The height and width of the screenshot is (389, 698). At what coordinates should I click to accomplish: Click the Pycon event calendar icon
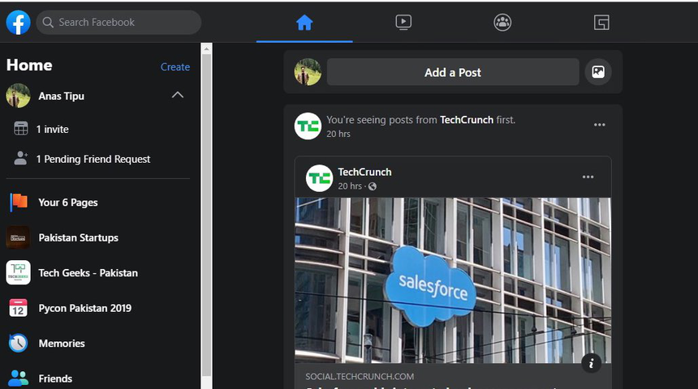pos(18,308)
